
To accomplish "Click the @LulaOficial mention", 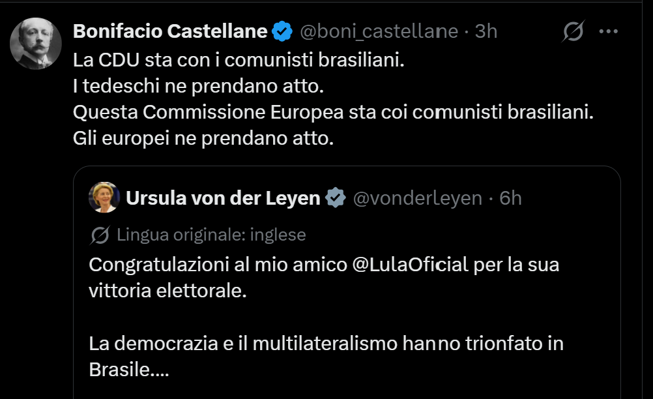I will [x=410, y=265].
